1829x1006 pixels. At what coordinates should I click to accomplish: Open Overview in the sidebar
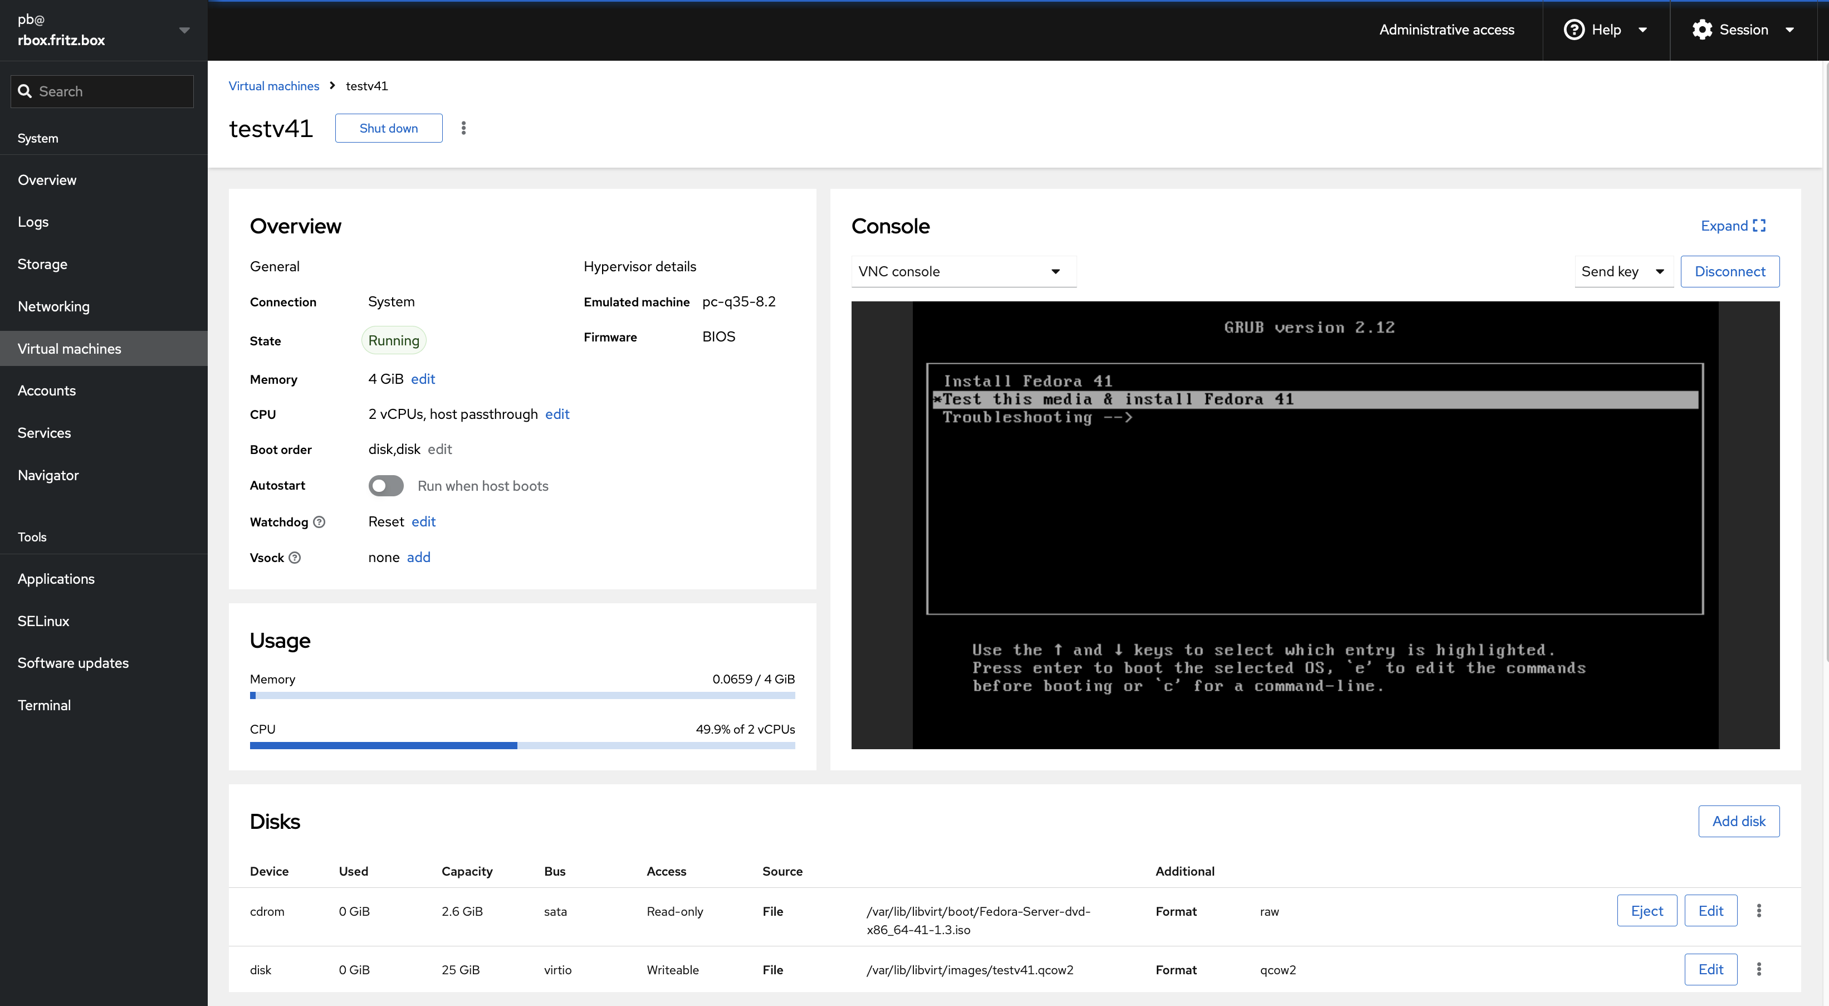pos(104,180)
